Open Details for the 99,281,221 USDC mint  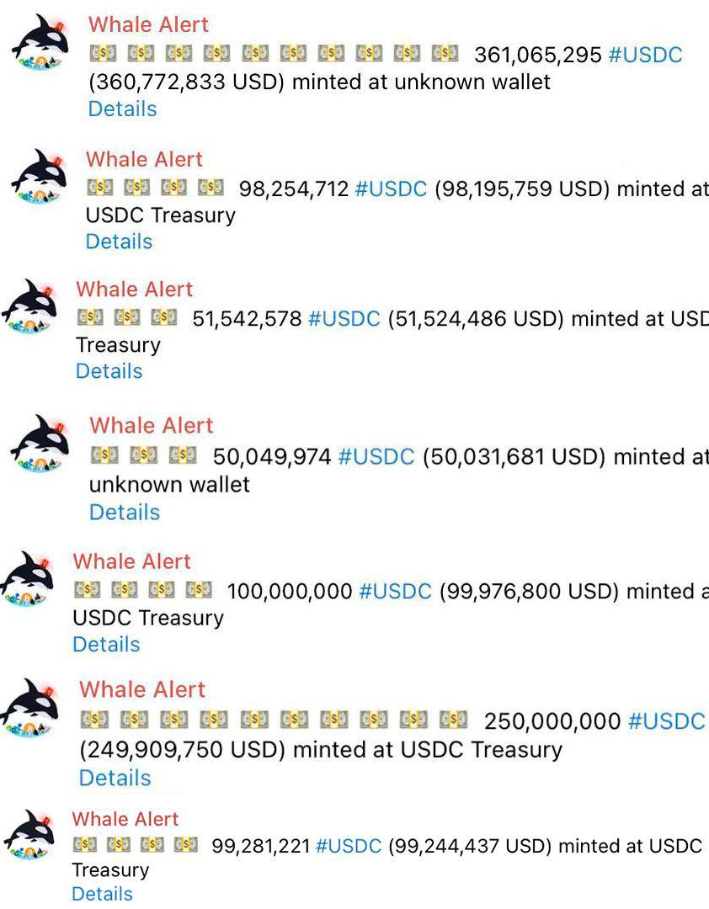pyautogui.click(x=102, y=893)
